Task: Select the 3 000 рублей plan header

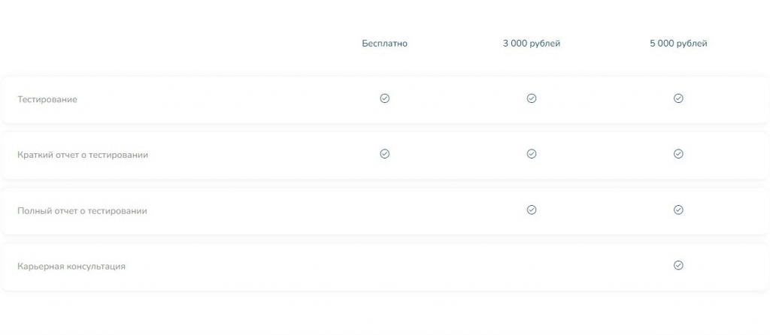Action: (532, 44)
